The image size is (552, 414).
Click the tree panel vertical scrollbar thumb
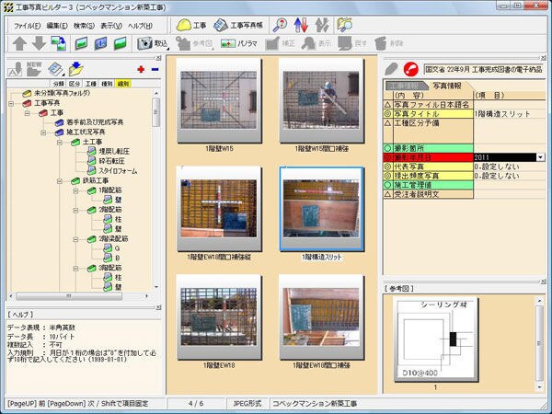pos(155,112)
